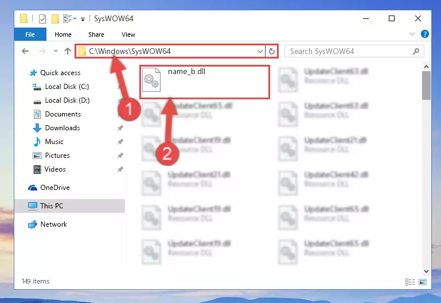Click the 149 items status text
This screenshot has width=441, height=303.
click(x=36, y=281)
